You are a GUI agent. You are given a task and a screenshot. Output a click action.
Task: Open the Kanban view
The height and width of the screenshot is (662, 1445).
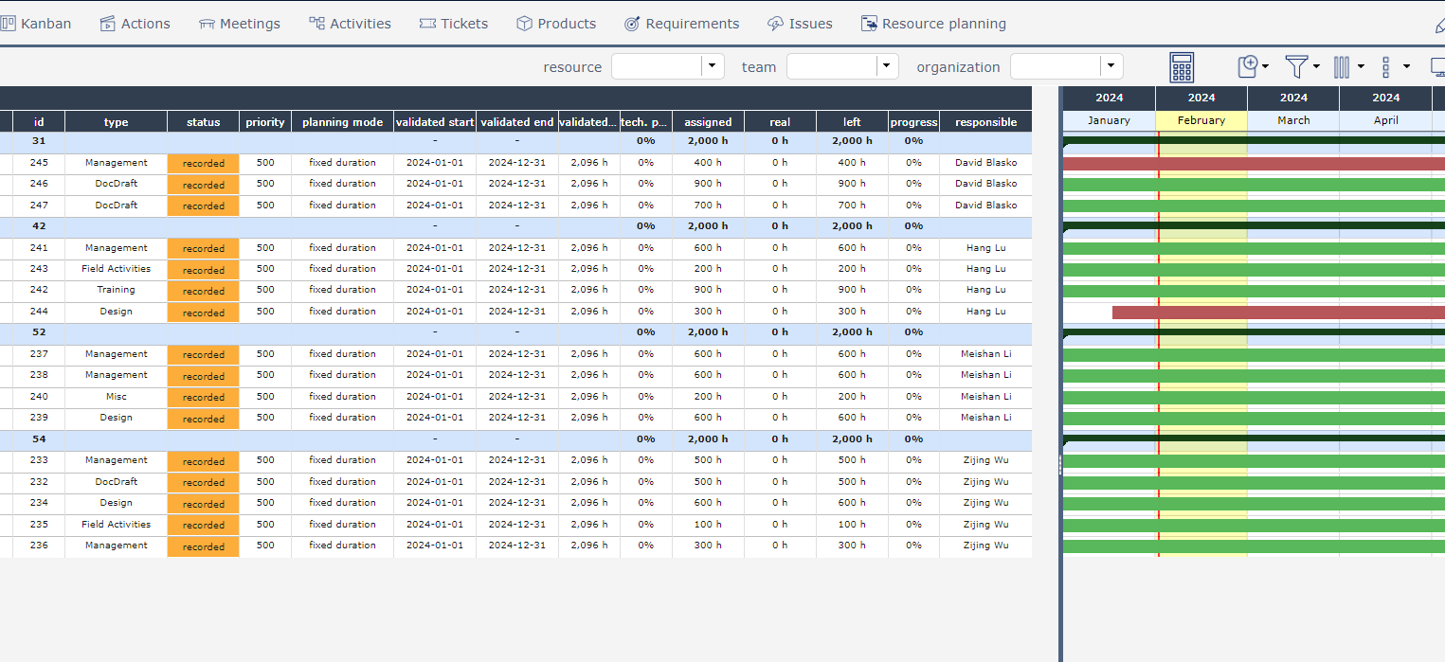click(35, 24)
